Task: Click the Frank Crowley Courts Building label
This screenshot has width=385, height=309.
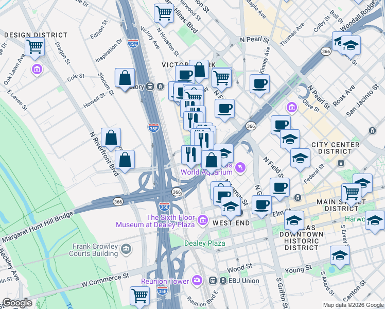Action: pos(94,250)
